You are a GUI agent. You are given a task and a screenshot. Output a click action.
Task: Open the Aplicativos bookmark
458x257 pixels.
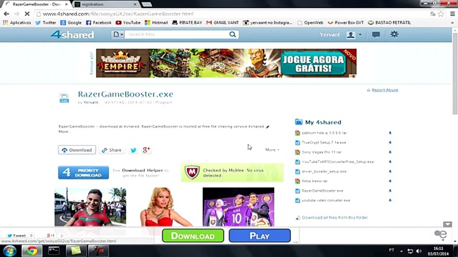coord(17,22)
